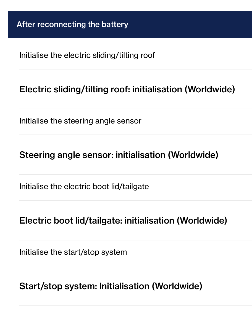The image size is (252, 322).
Task: Collapse the 'After reconnecting the battery' header bar
Action: tap(130, 25)
